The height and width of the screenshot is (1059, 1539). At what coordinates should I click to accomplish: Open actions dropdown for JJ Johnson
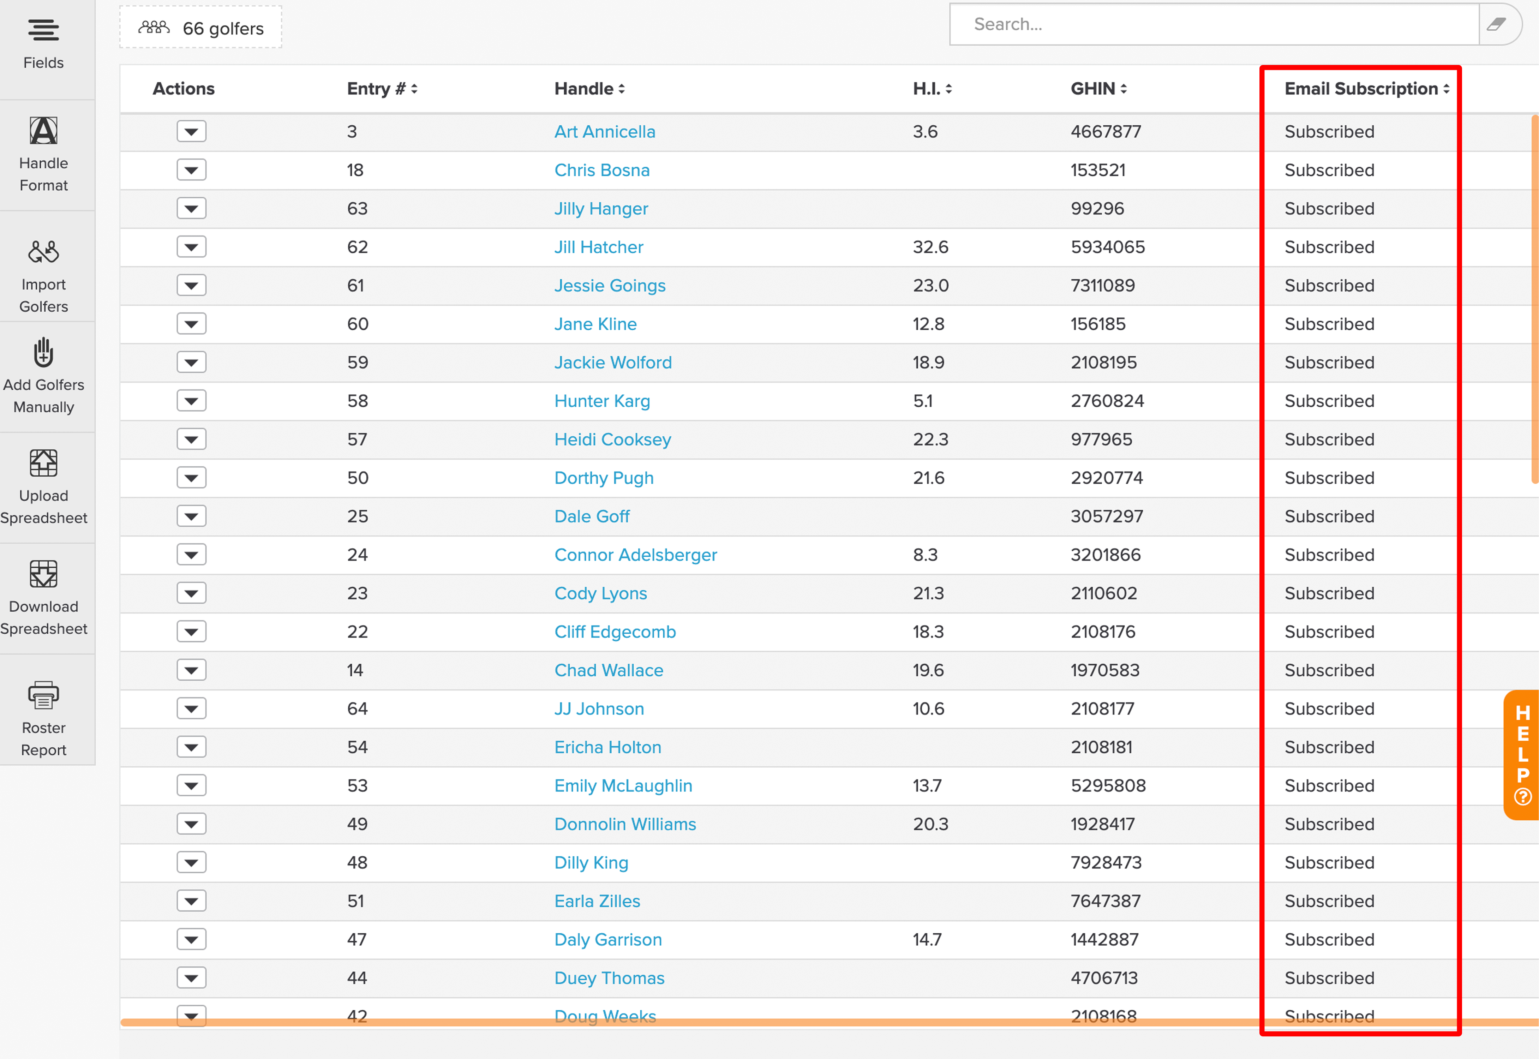(x=191, y=709)
